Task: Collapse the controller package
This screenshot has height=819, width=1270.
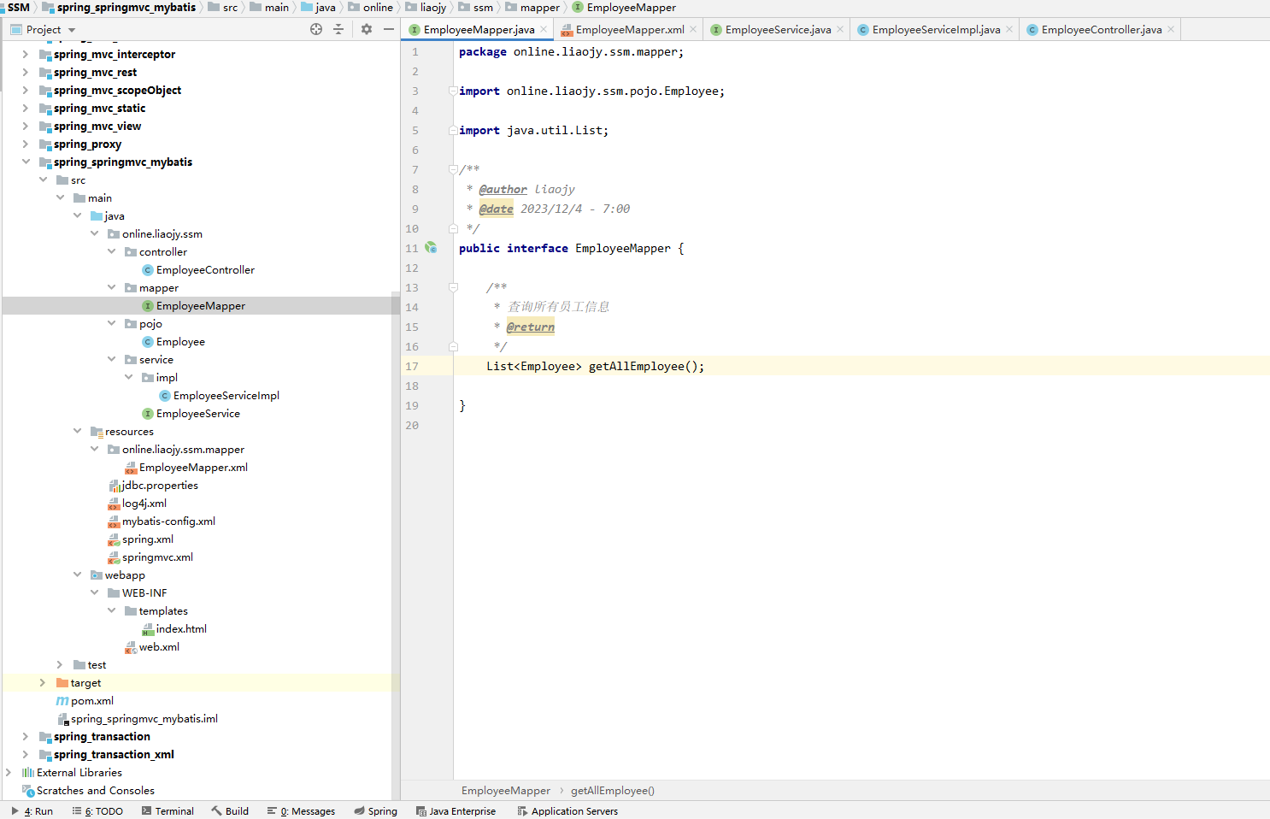Action: click(x=111, y=251)
